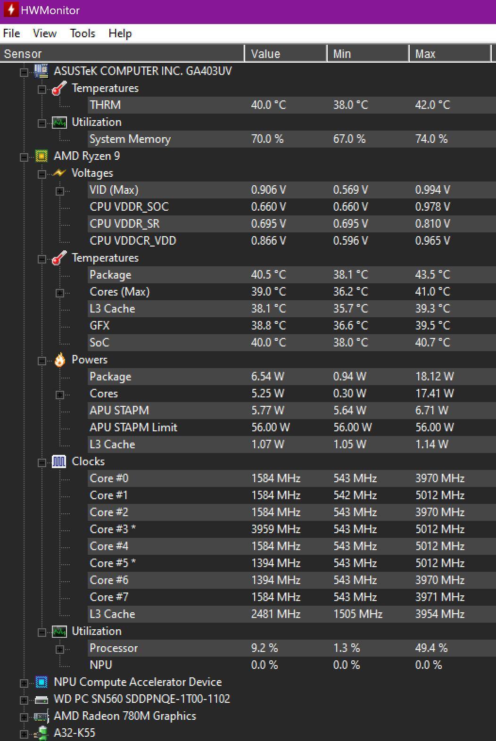Open the Tools menu
Viewport: 496px width, 741px height.
coord(83,33)
